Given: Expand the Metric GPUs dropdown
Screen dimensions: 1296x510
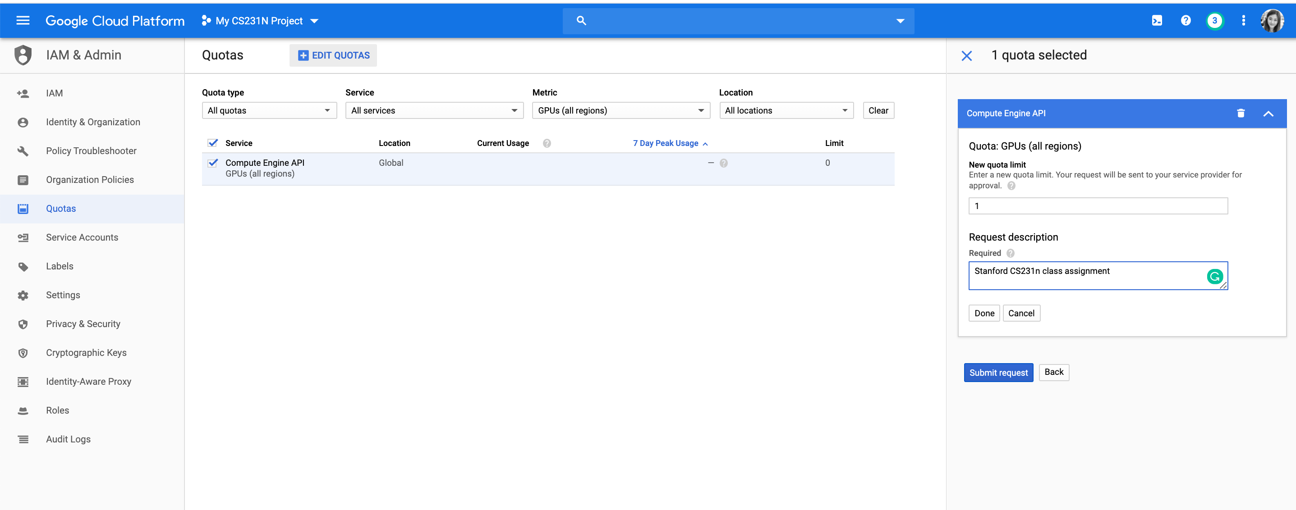Looking at the screenshot, I should 620,110.
